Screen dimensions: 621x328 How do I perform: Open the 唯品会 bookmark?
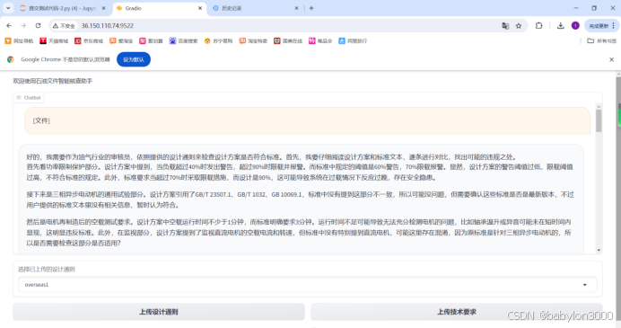pos(320,40)
